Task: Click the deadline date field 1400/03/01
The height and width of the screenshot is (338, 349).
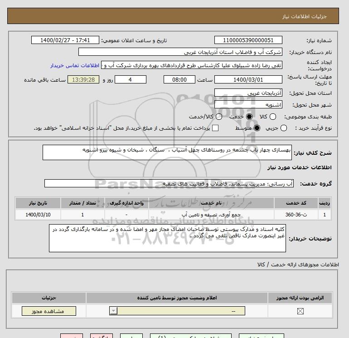Action: tap(248, 79)
